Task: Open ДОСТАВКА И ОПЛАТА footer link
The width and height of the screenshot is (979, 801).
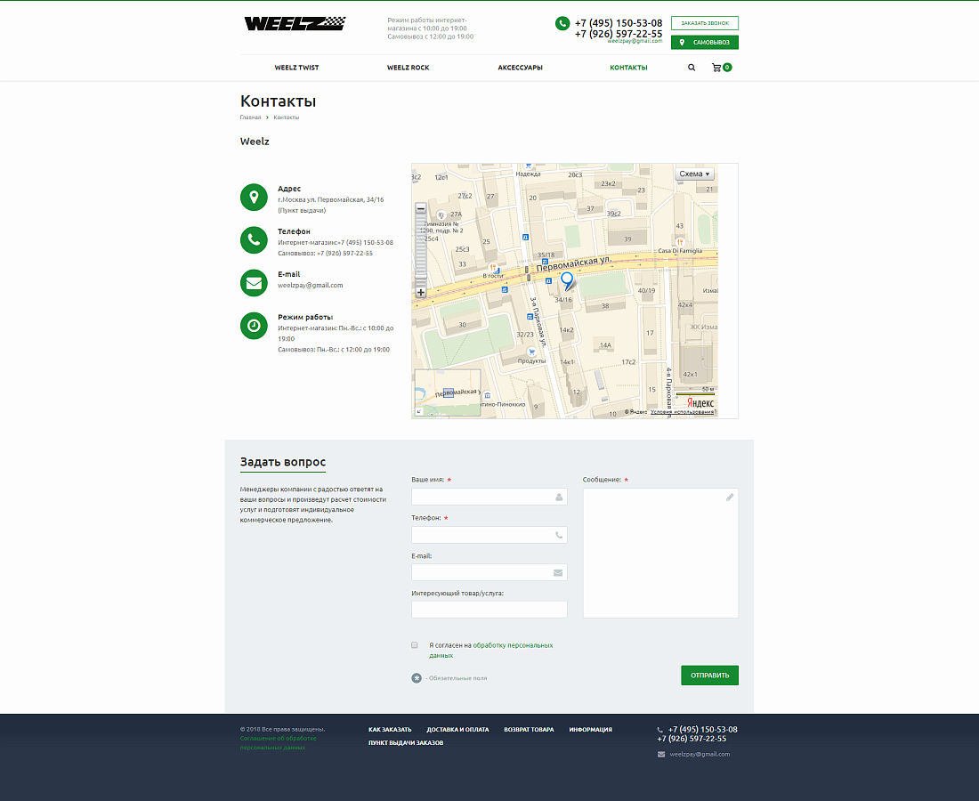Action: (x=457, y=729)
